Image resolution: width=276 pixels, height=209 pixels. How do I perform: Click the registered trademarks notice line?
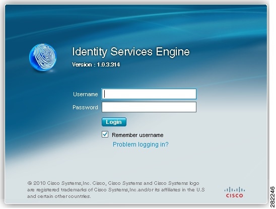tap(116, 190)
